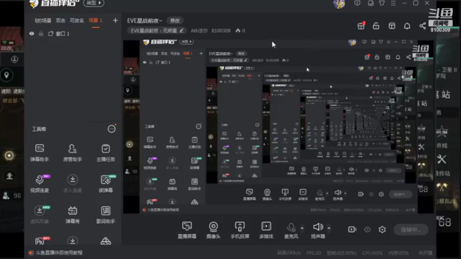Viewport: 461px width, 259px height.
Task: Click the 工具箱 panel heading
Action: coord(39,129)
